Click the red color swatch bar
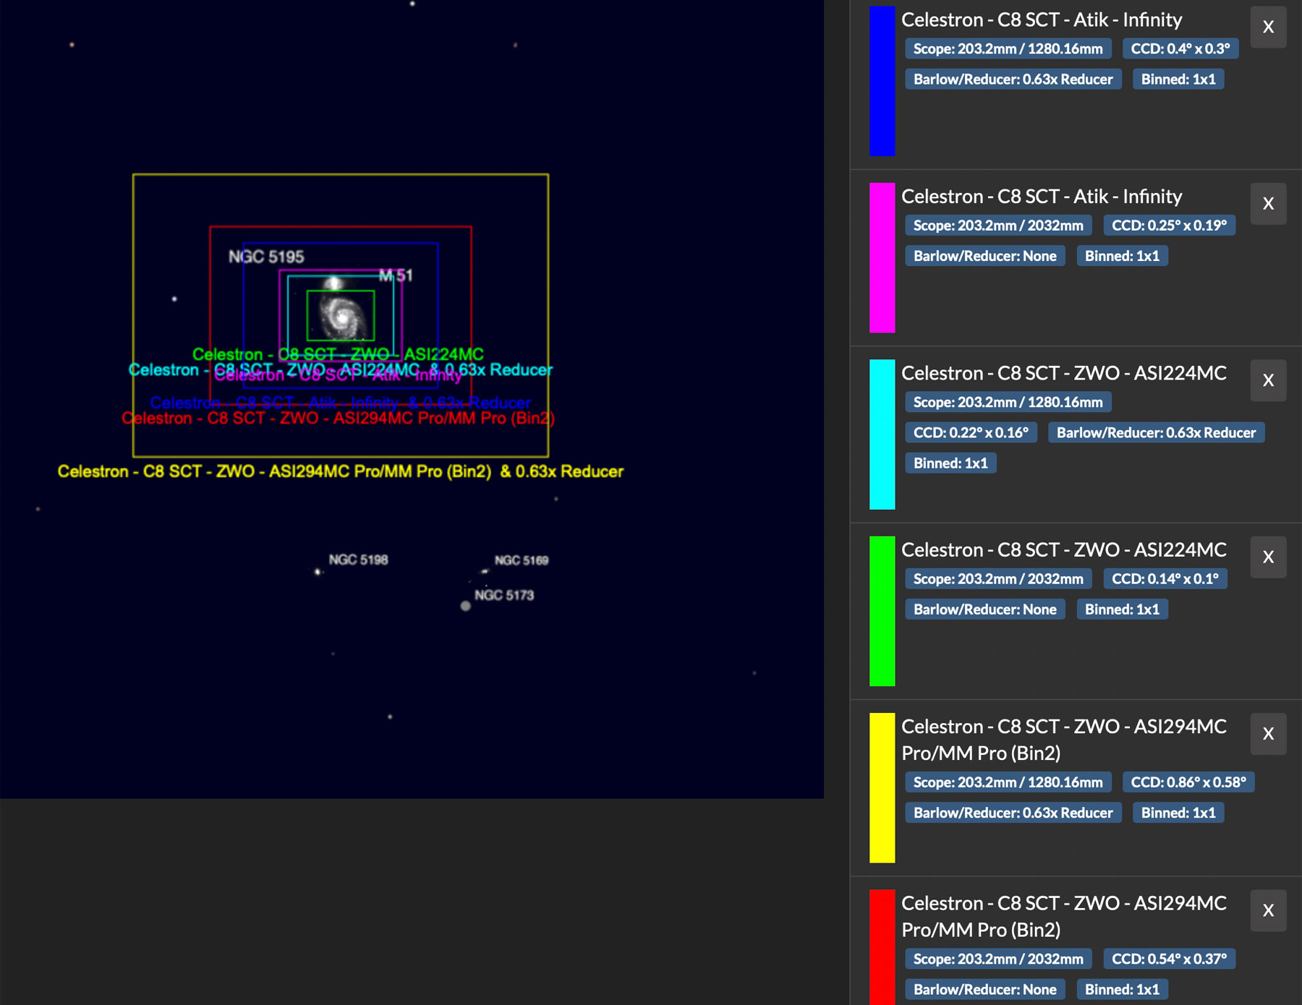The image size is (1302, 1005). (x=882, y=947)
